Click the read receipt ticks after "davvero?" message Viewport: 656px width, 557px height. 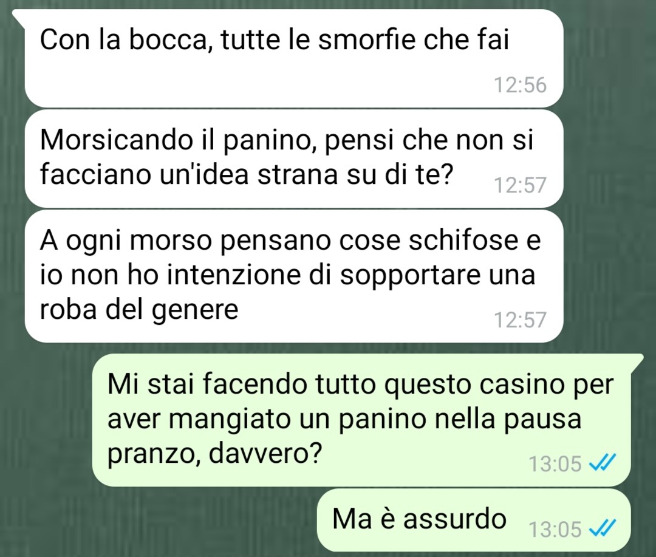click(603, 463)
